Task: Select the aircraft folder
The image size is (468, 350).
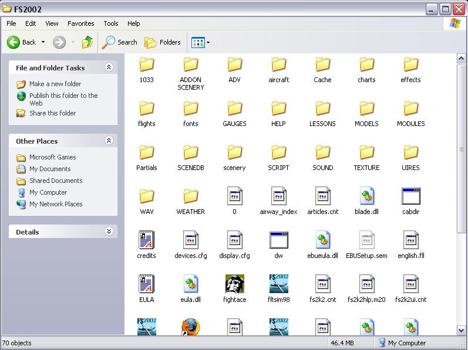Action: [278, 70]
